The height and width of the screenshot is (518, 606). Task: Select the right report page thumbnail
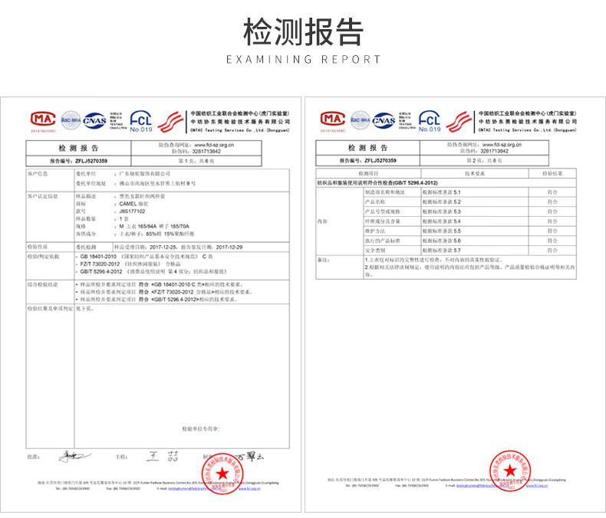coord(456,305)
